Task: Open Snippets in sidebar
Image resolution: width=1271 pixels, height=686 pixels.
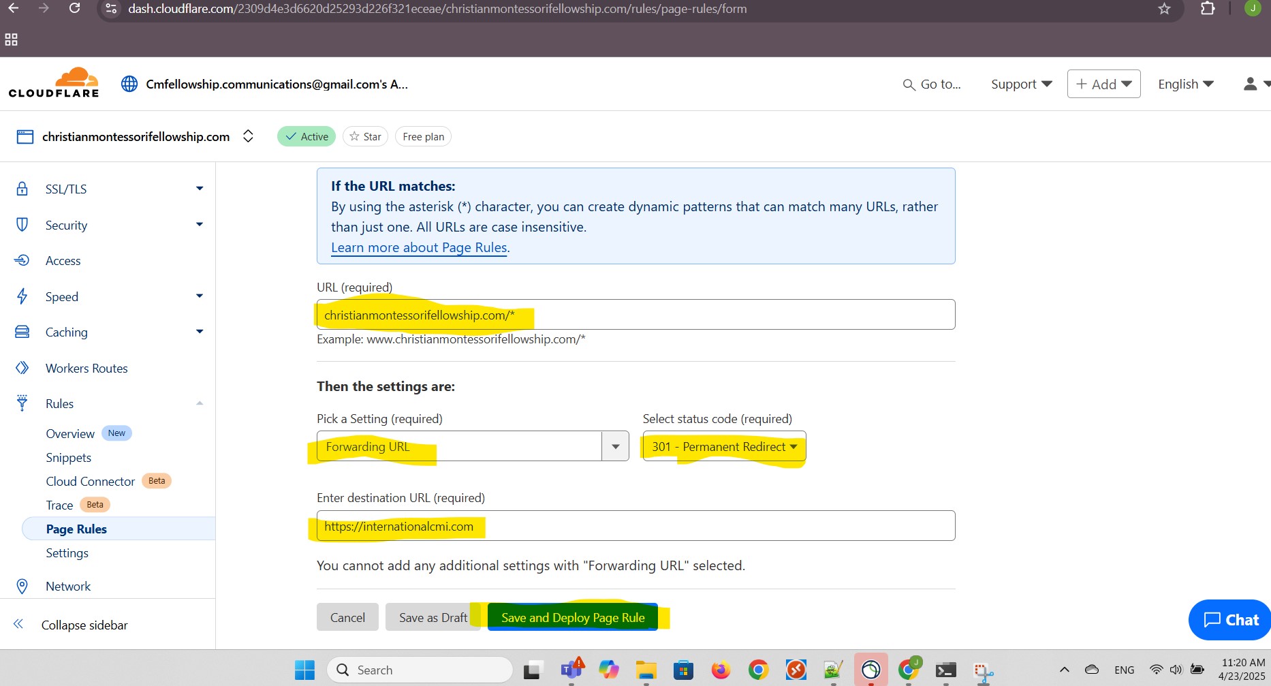Action: pos(68,457)
